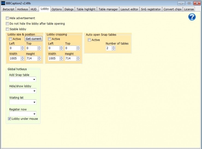Image resolution: width=202 pixels, height=149 pixels.
Task: Open the blue question mark help icon
Action: click(x=192, y=17)
